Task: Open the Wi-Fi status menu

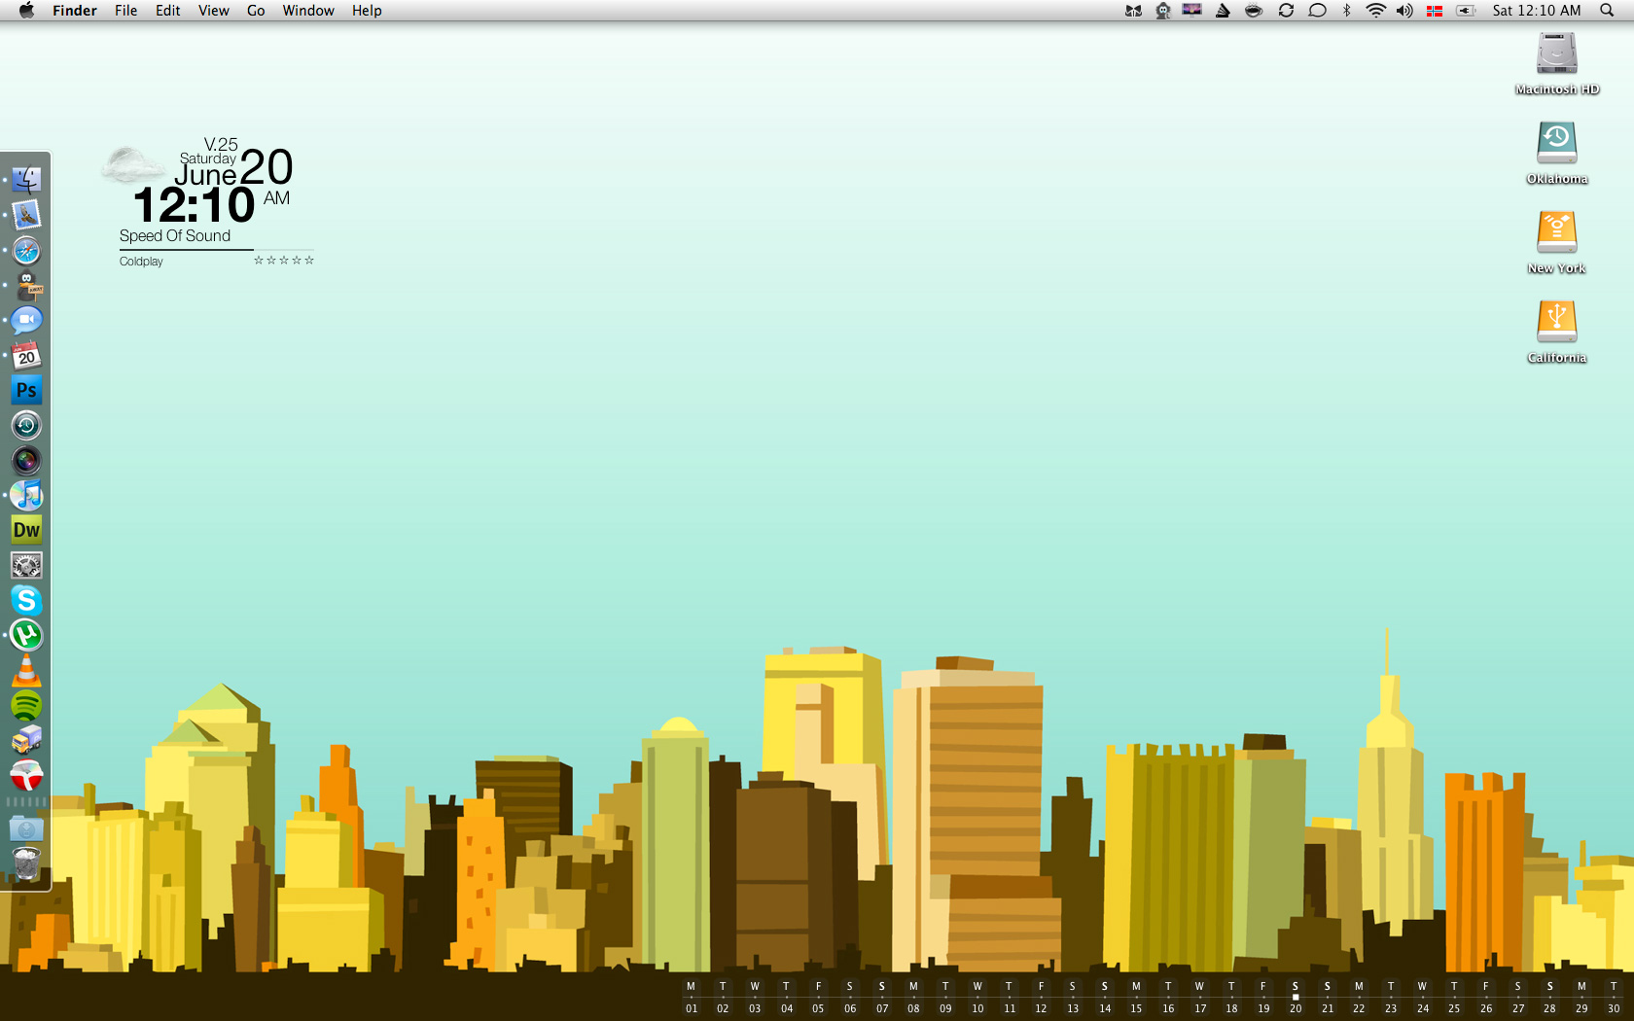Action: coord(1375,11)
